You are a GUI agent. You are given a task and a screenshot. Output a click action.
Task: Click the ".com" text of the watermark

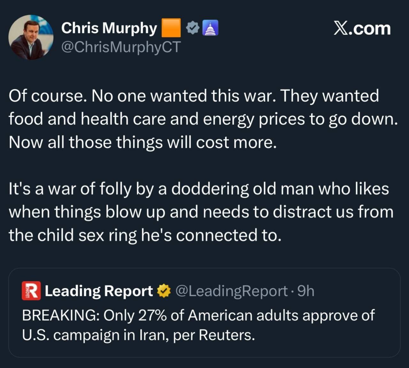point(371,29)
